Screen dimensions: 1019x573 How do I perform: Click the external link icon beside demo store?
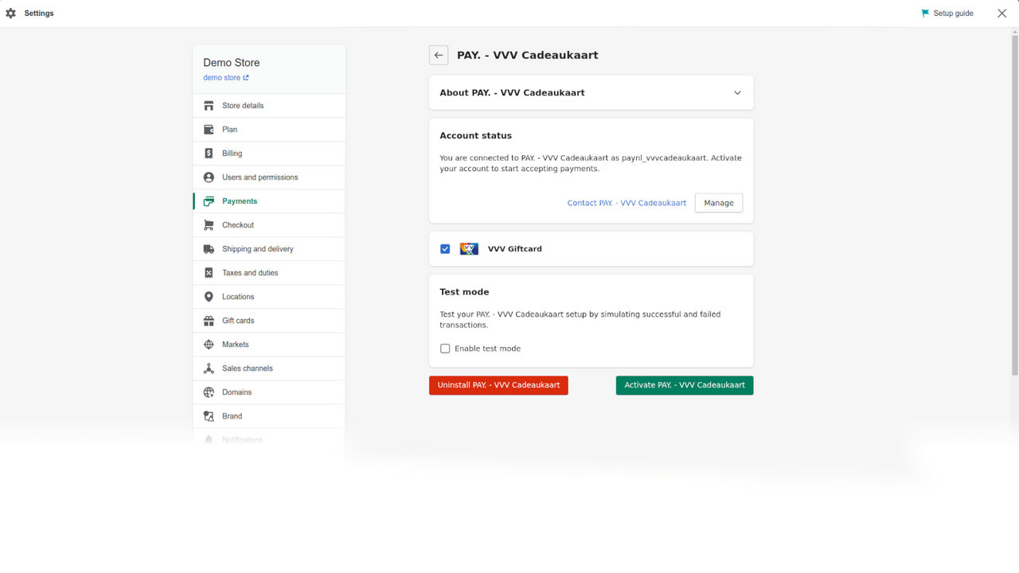click(x=246, y=78)
